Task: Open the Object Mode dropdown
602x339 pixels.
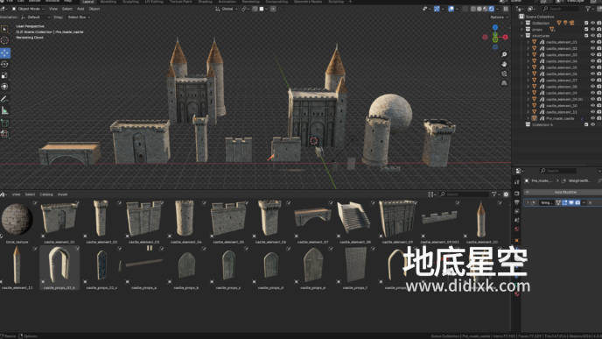Action: pyautogui.click(x=28, y=9)
